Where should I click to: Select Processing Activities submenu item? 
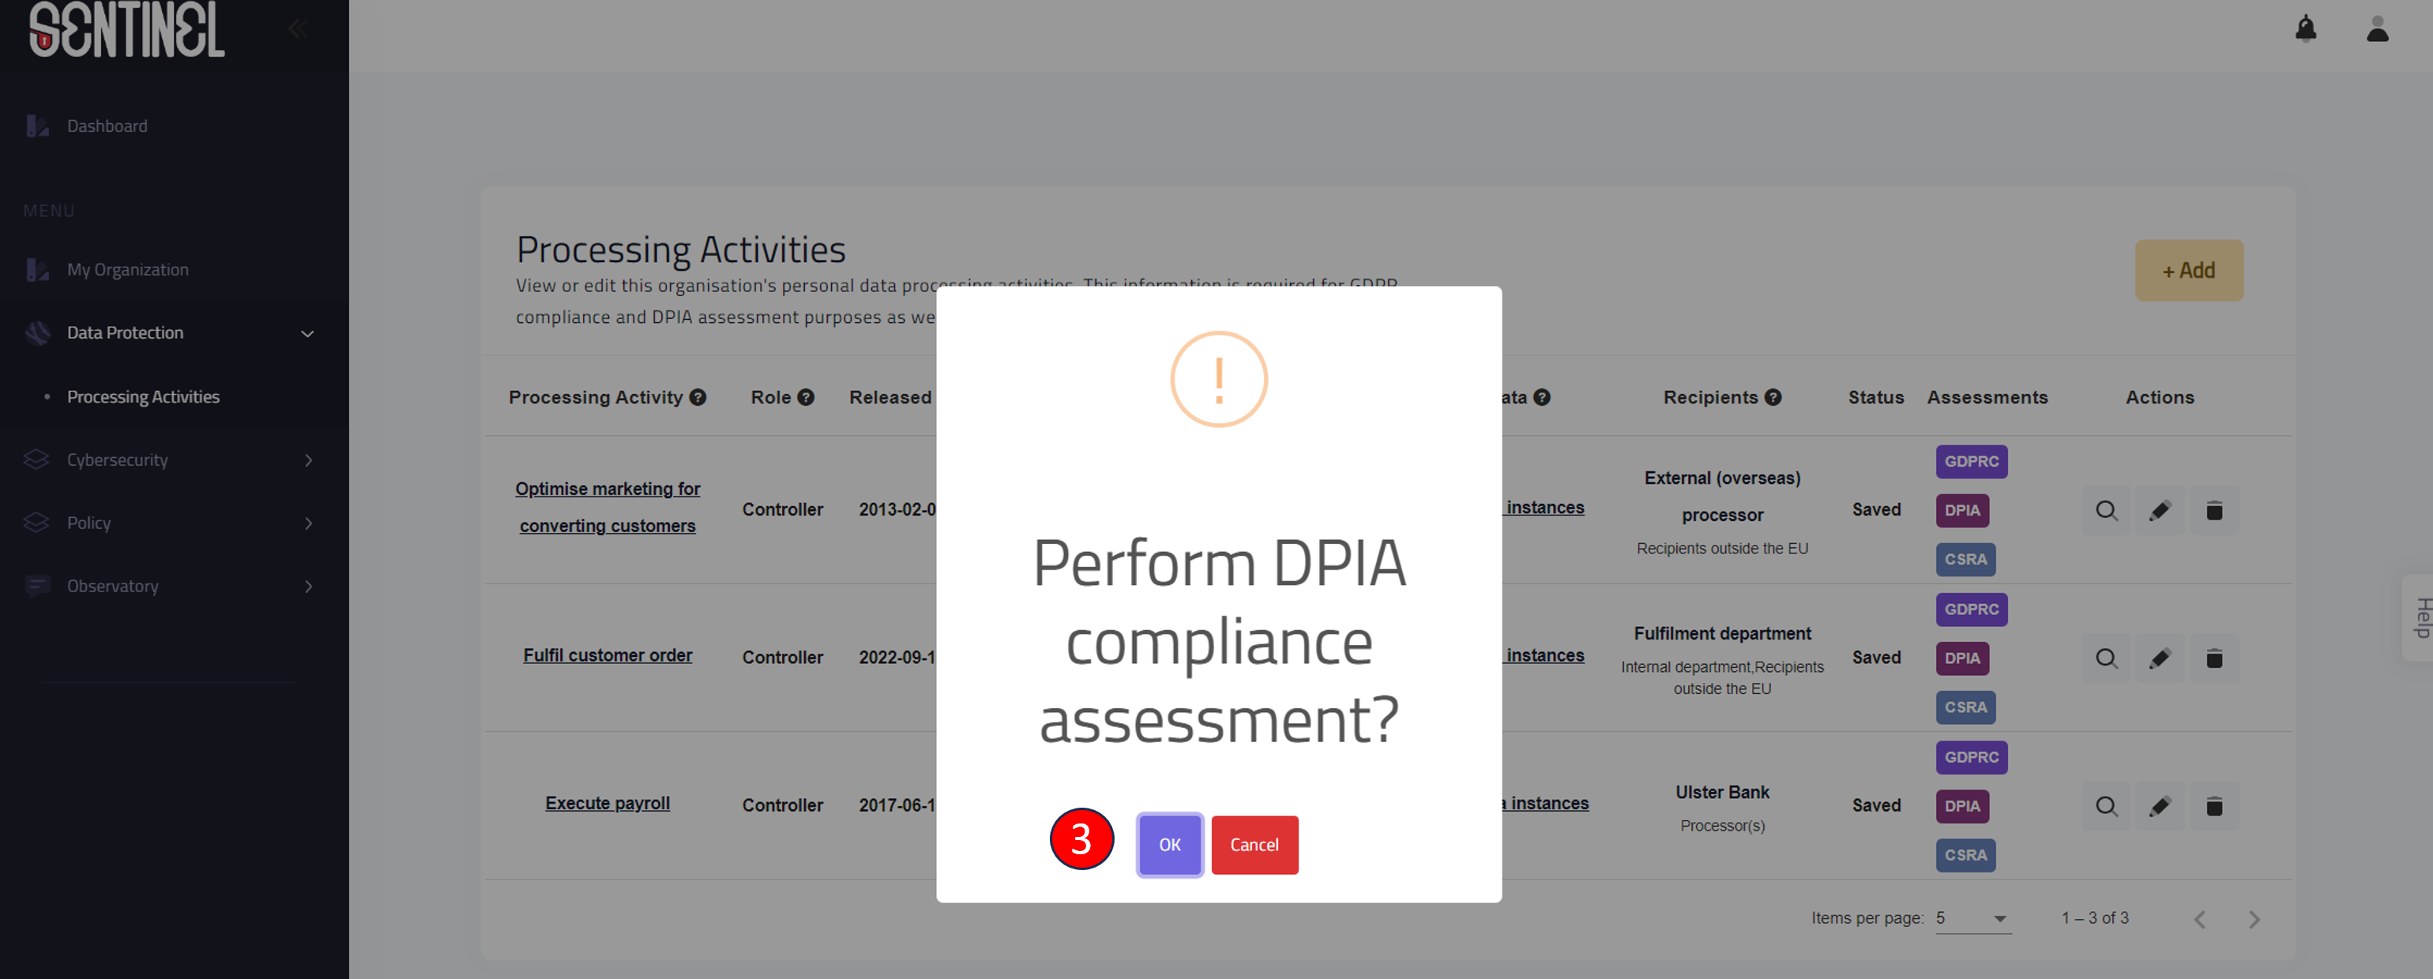tap(143, 396)
